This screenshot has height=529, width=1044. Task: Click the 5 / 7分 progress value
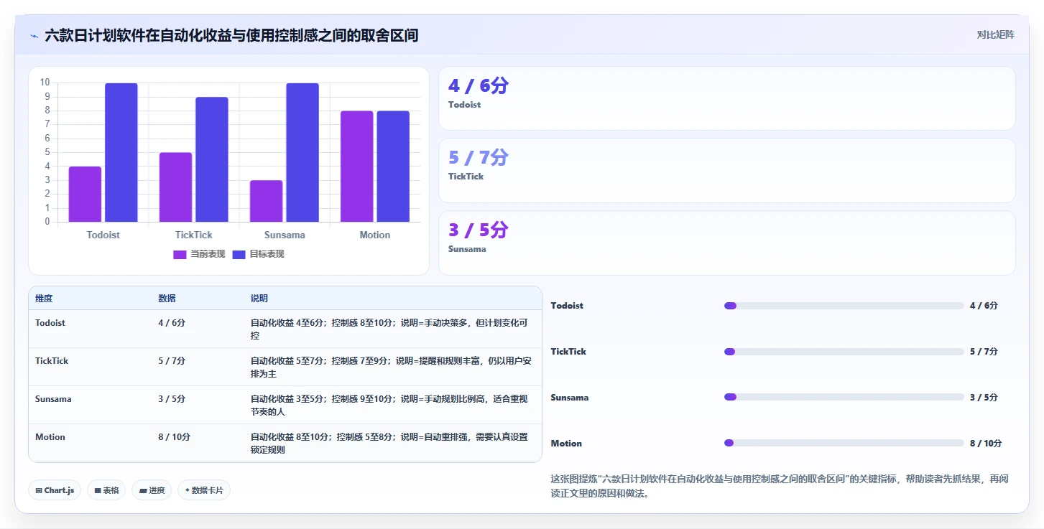point(984,352)
